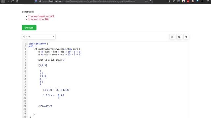Click the constraint '1 <= arr.length <= 10^5'
The width and height of the screenshot is (211, 118).
coord(41,16)
